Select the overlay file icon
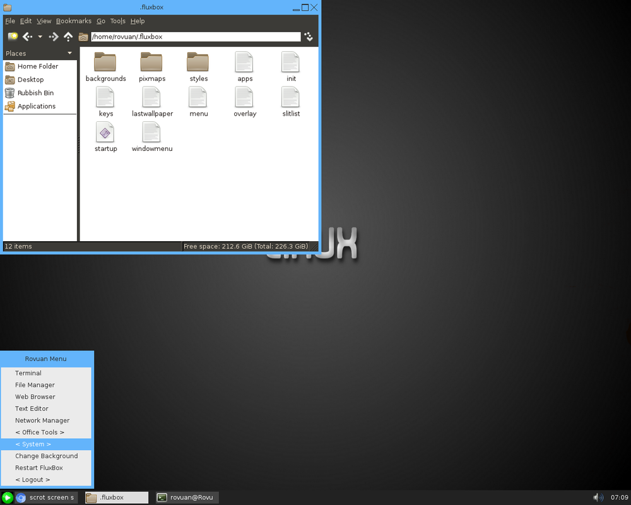Image resolution: width=631 pixels, height=505 pixels. click(x=244, y=97)
